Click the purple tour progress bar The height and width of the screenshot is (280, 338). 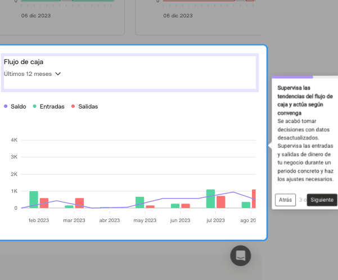coord(292,76)
